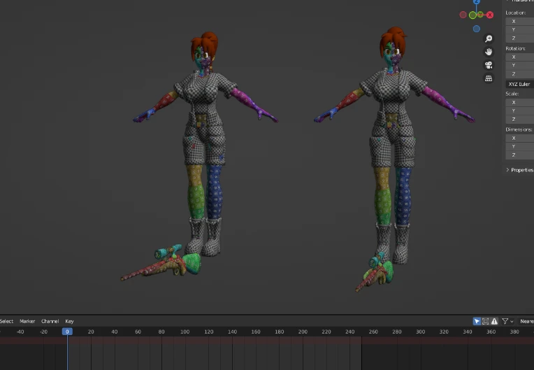Toggle Show Hidden dashed-box icon
534x370 pixels.
486,321
